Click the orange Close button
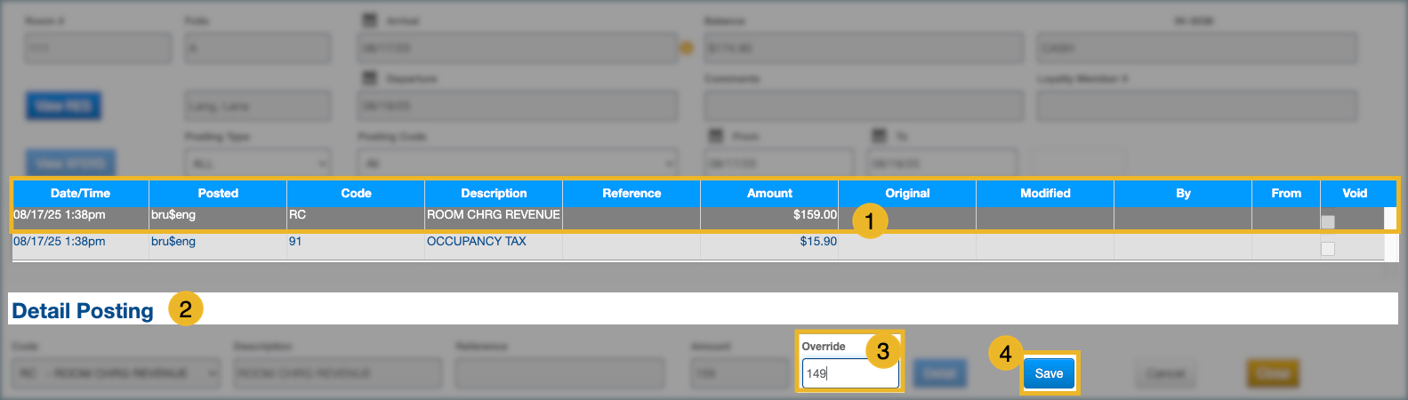Screen dimensions: 1408x400 pyautogui.click(x=1273, y=373)
